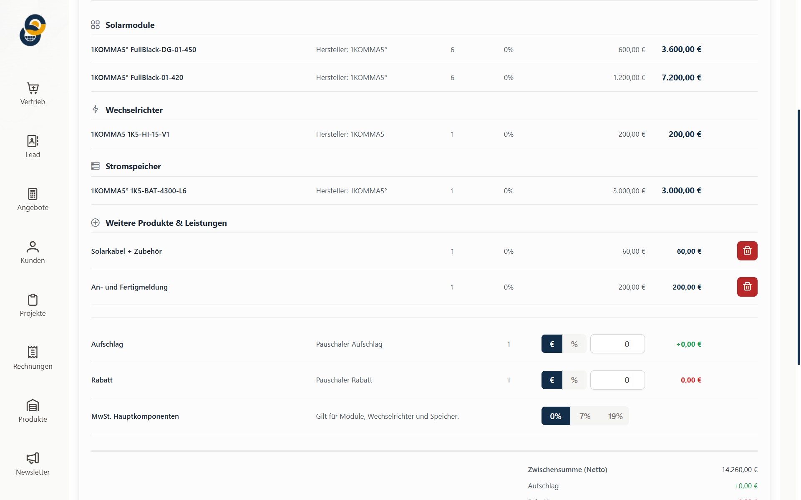This screenshot has height=500, width=801.
Task: Open the Kunden person icon
Action: click(33, 247)
